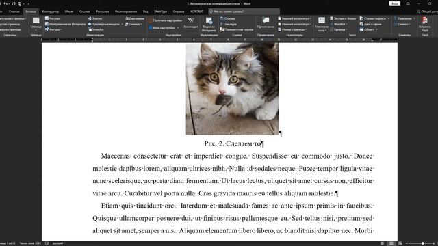
Task: Select the cat with mouse picture
Action: (232, 89)
